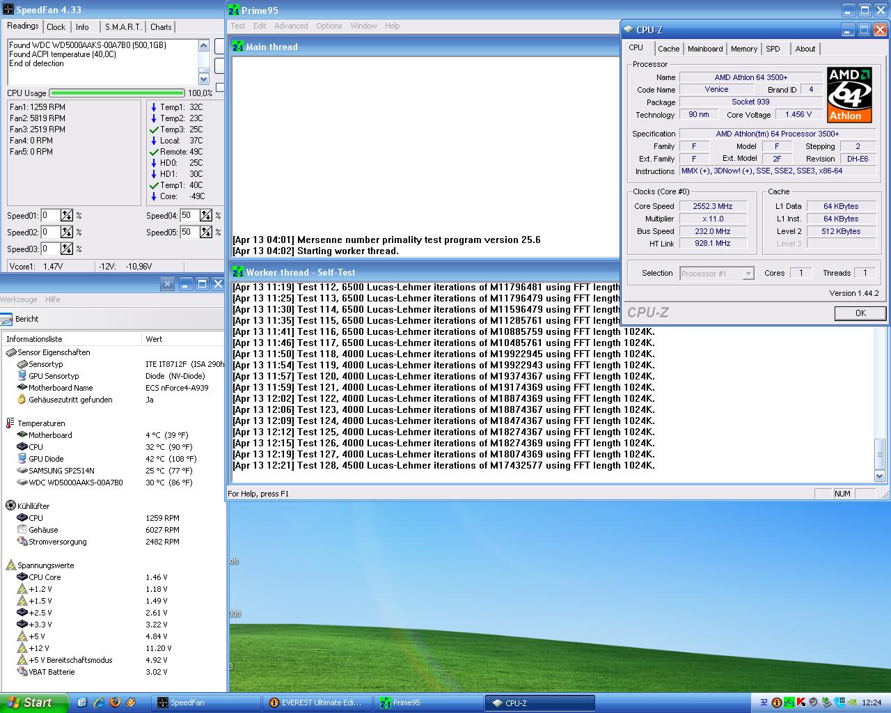Click the SAMSUNG SP2514N drive icon
This screenshot has width=891, height=713.
tap(22, 471)
